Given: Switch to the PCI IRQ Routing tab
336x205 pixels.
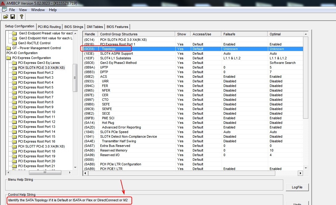Looking at the screenshot, I should click(x=49, y=27).
